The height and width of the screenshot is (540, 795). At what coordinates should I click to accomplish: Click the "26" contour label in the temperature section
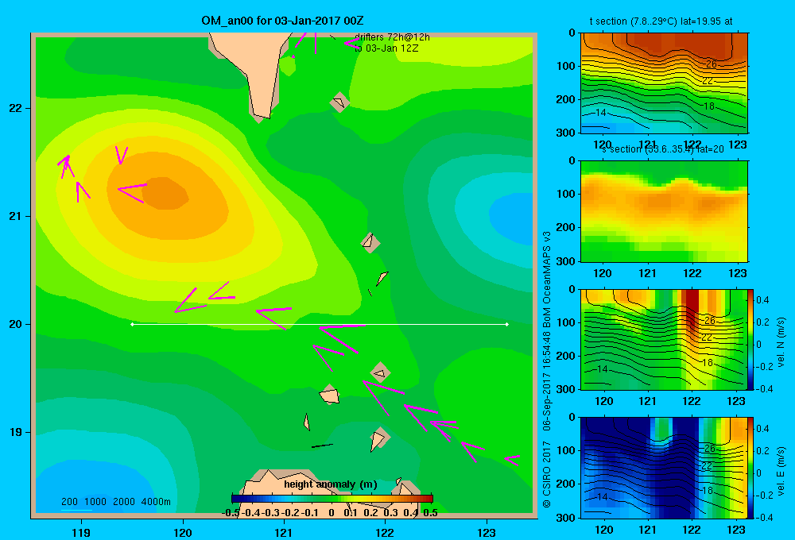[x=712, y=64]
